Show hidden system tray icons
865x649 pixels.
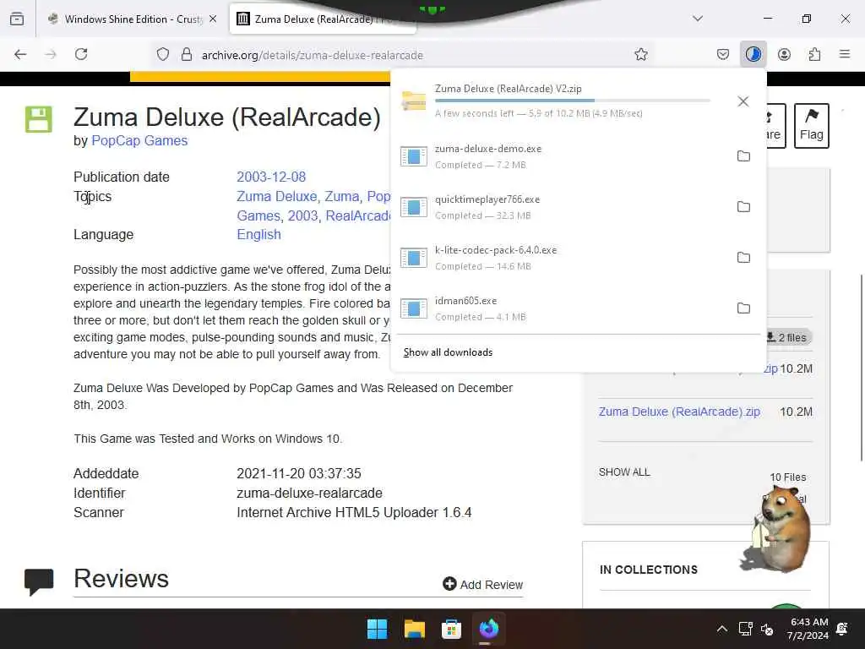(x=721, y=629)
